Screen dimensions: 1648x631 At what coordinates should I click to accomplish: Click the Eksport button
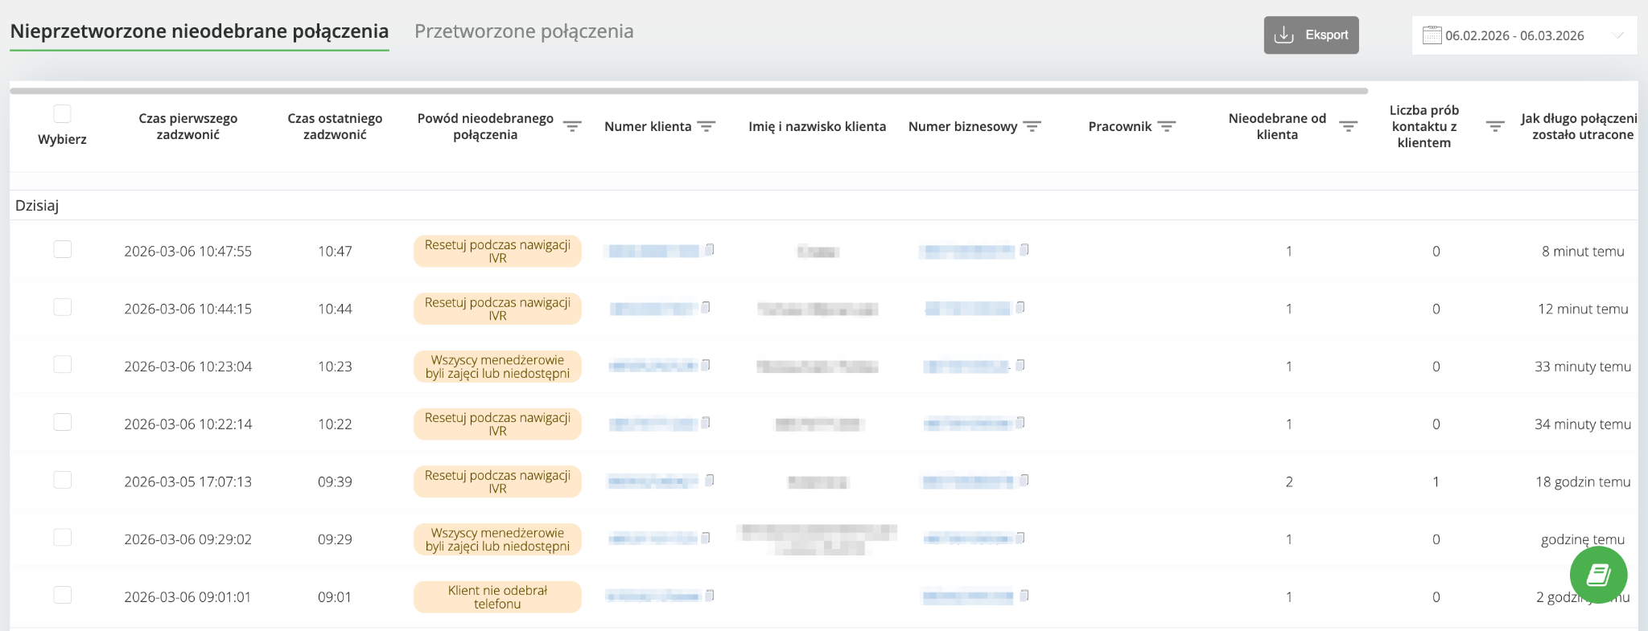1311,35
